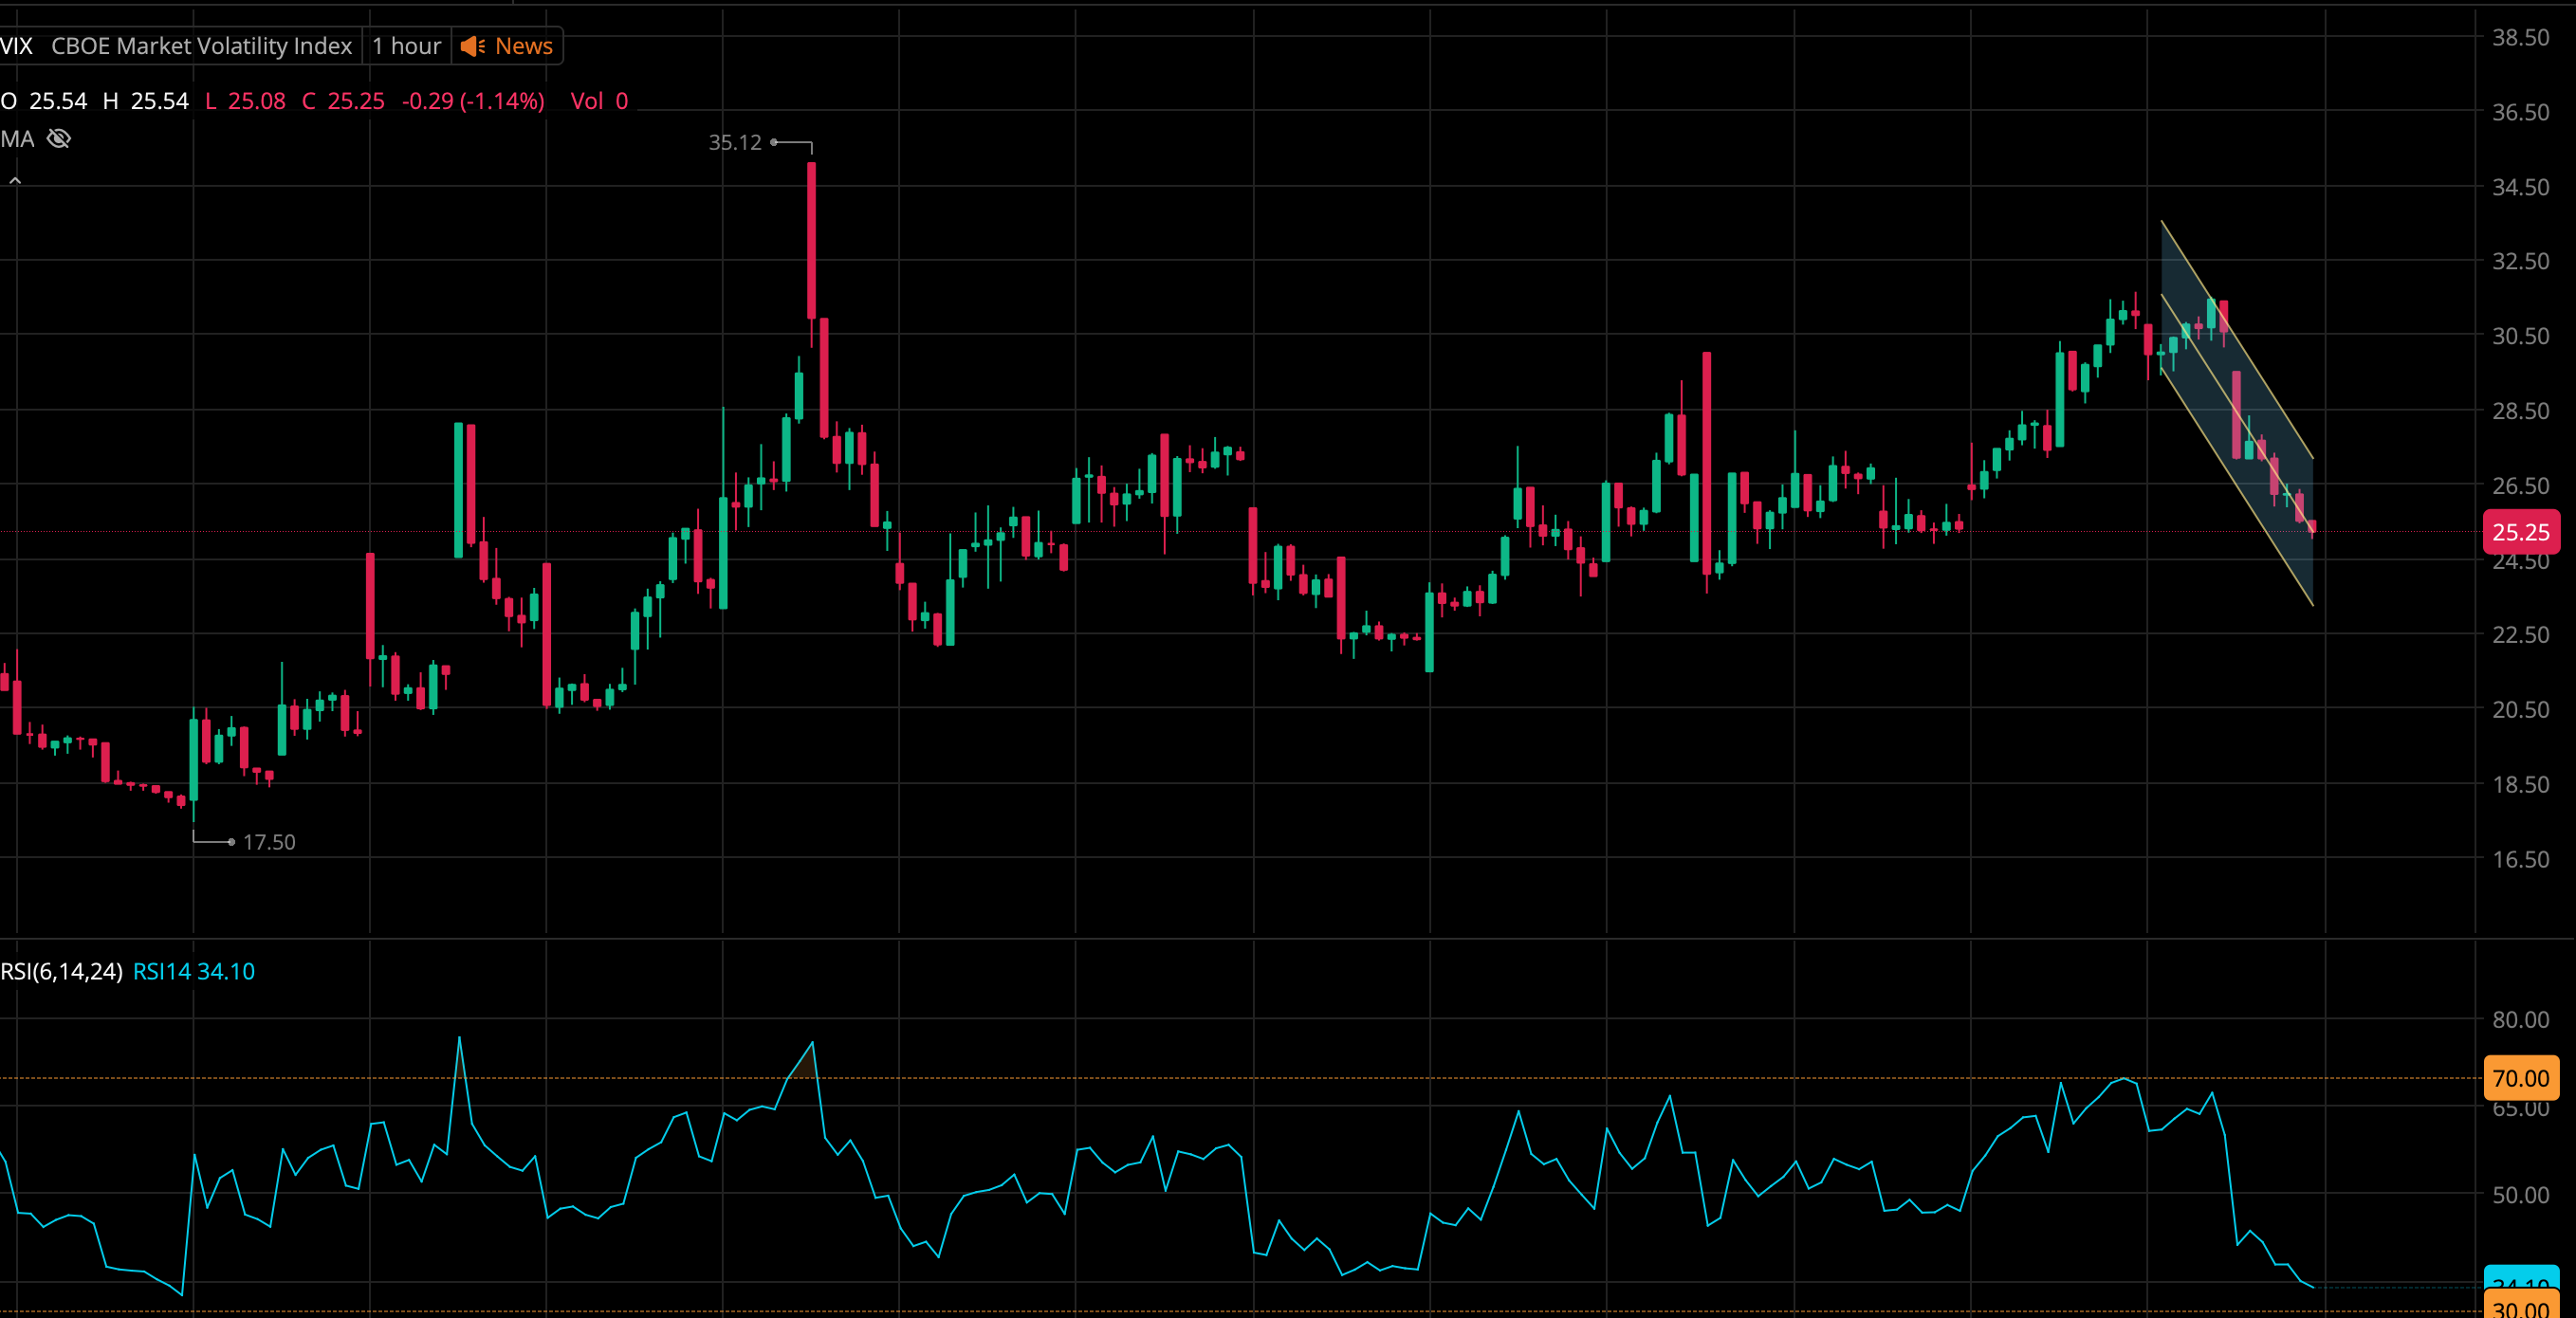The image size is (2576, 1318).
Task: Click the 35.12 high price marker
Action: 735,142
